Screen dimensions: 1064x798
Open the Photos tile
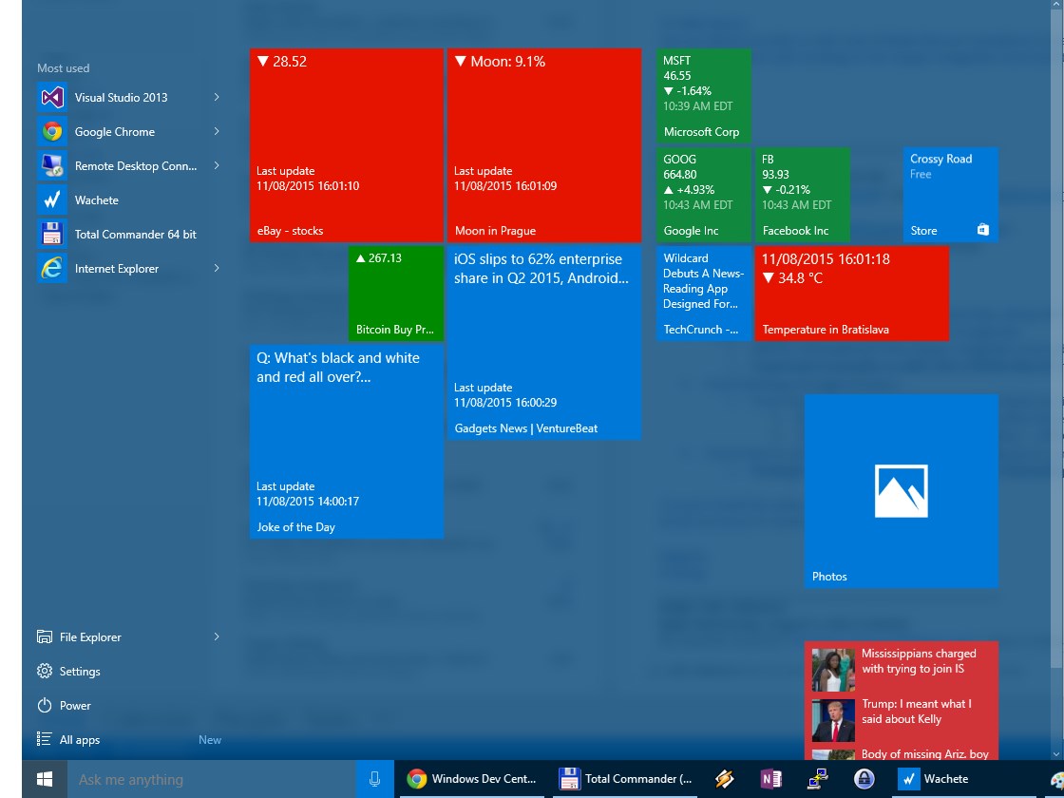point(901,491)
